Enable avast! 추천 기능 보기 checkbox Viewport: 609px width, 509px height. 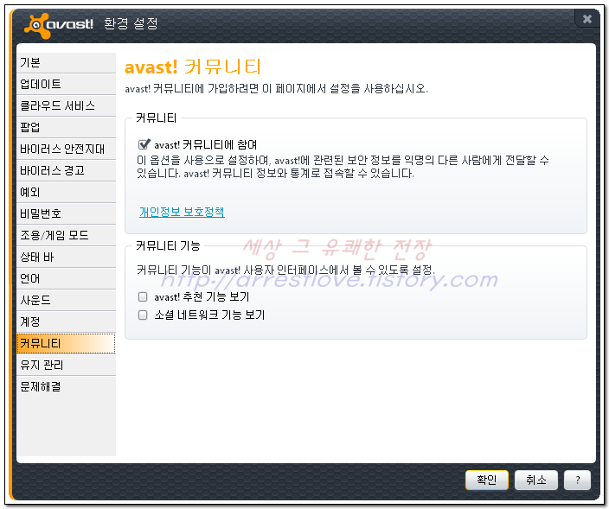click(143, 296)
